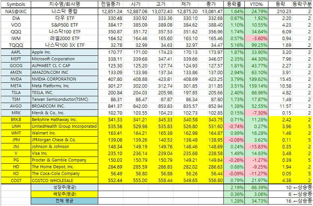Select the Visa Inc. cell
Image resolution: width=313 pixels, height=206 pixels.
coord(64,153)
